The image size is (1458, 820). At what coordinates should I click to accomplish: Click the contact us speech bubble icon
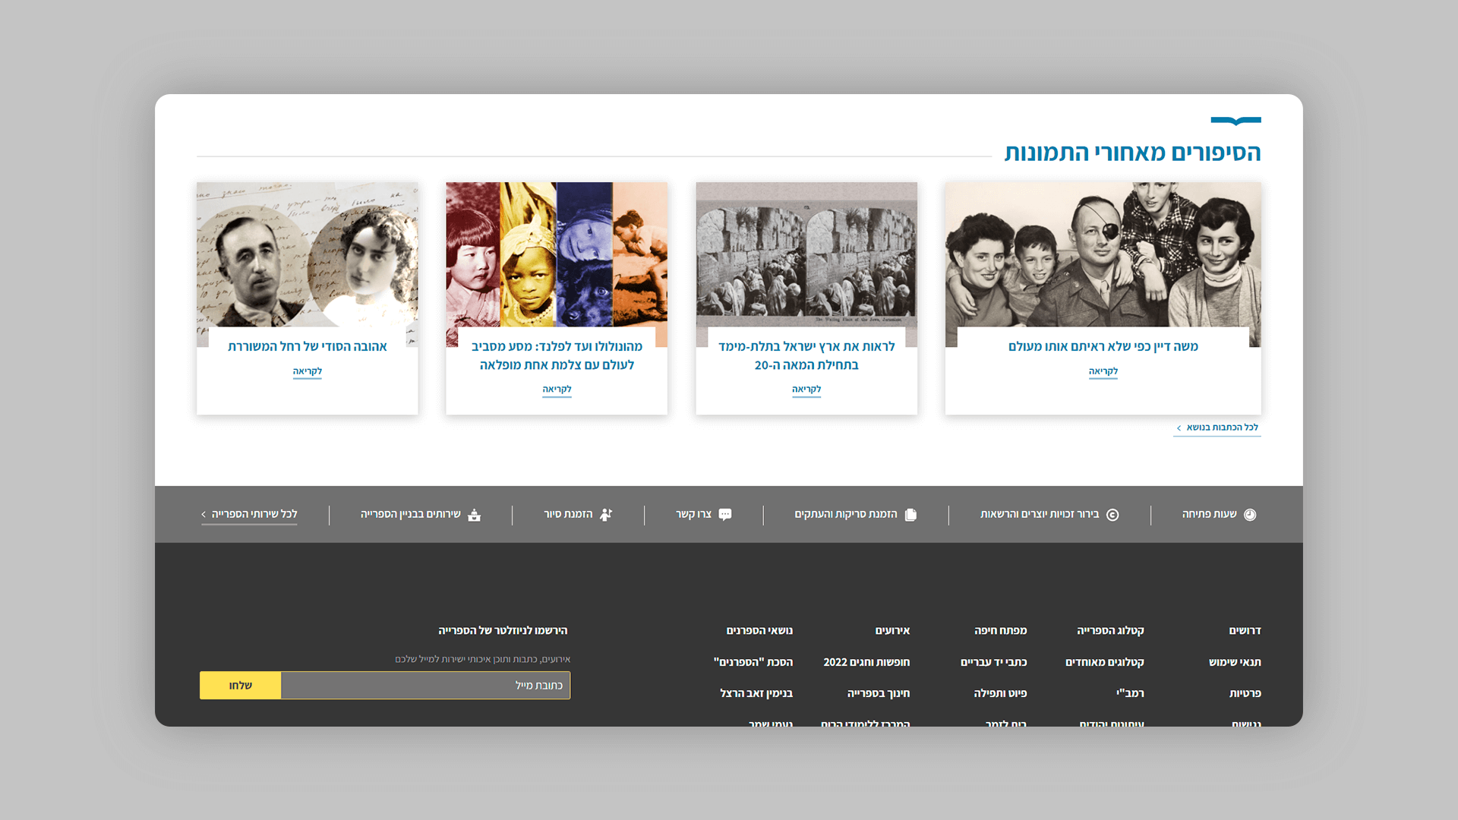coord(725,515)
